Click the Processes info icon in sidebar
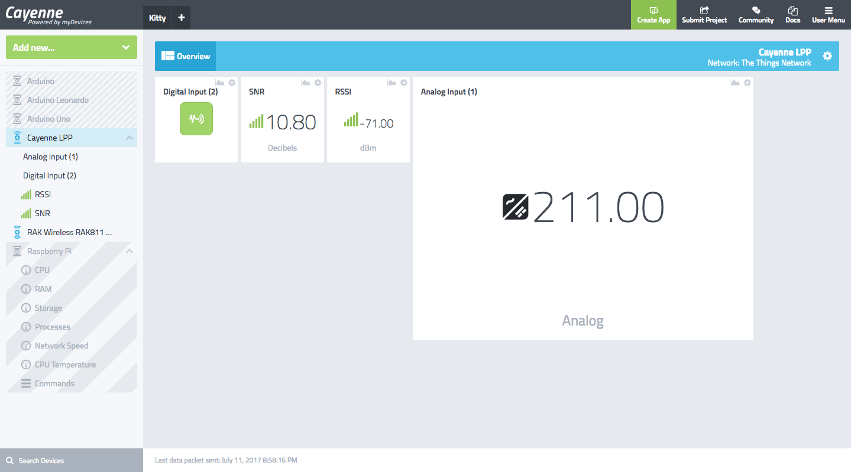Image resolution: width=851 pixels, height=472 pixels. [x=25, y=327]
